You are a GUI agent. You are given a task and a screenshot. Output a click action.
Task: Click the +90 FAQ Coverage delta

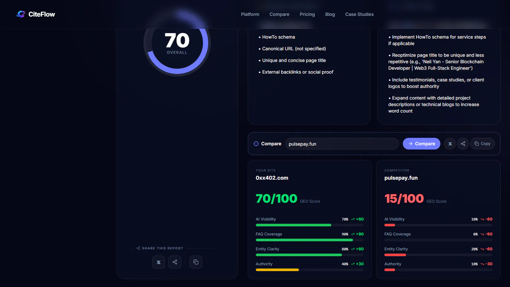click(x=360, y=234)
